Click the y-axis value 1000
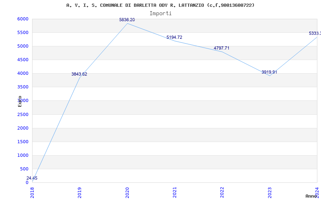The width and height of the screenshot is (321, 200). (x=23, y=155)
